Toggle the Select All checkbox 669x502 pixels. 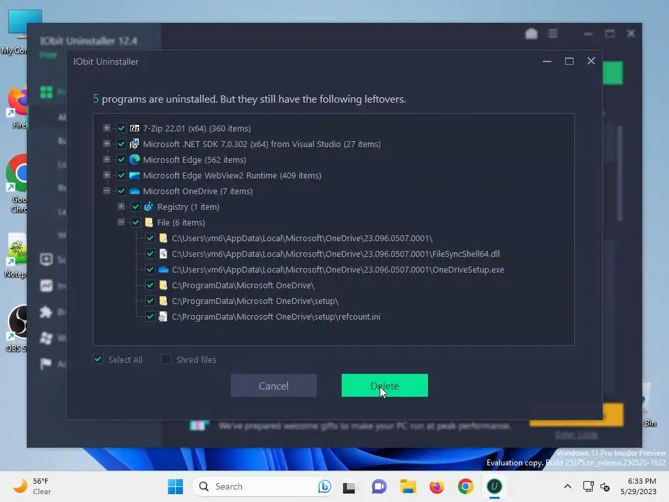98,360
